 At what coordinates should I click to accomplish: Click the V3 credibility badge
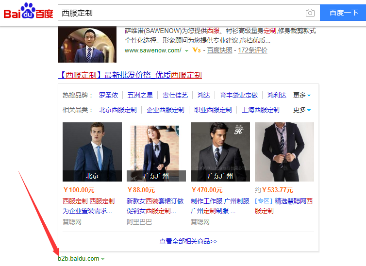196,50
